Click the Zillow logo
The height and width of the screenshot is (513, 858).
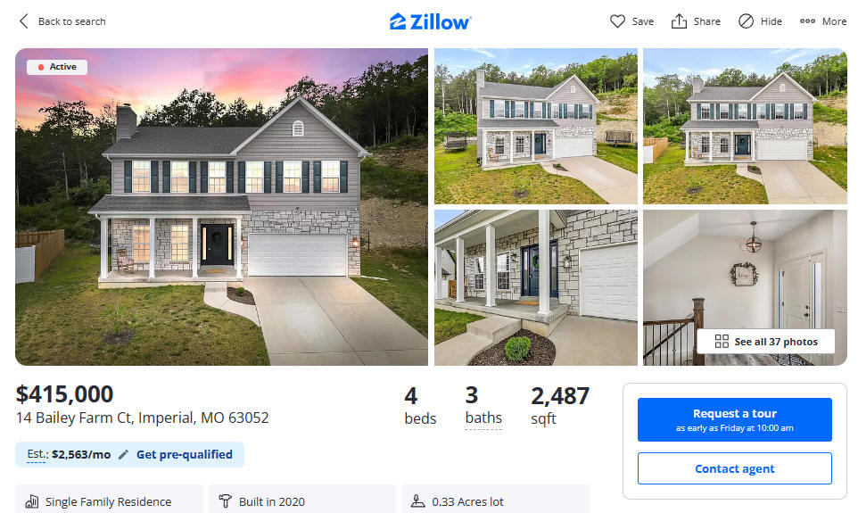pos(430,21)
